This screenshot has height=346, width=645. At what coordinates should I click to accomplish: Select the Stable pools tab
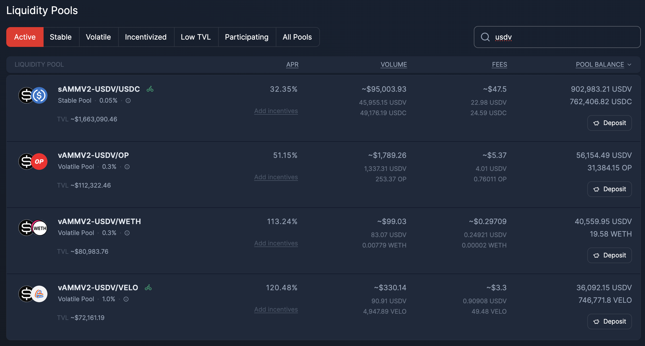[x=61, y=37]
